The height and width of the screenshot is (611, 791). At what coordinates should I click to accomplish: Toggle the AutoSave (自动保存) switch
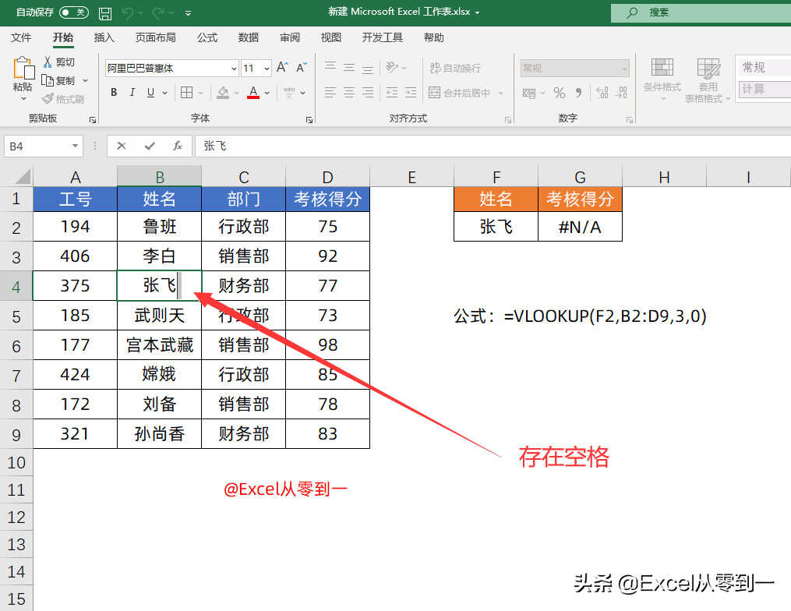tap(74, 12)
